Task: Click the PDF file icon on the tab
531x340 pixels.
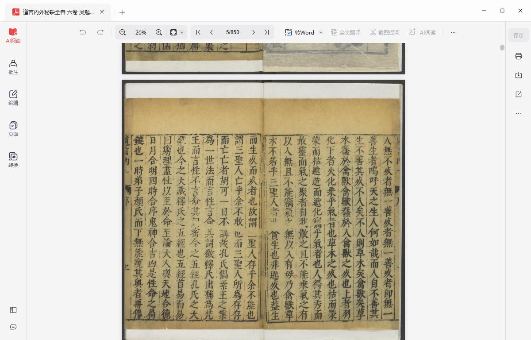Action: (x=16, y=12)
